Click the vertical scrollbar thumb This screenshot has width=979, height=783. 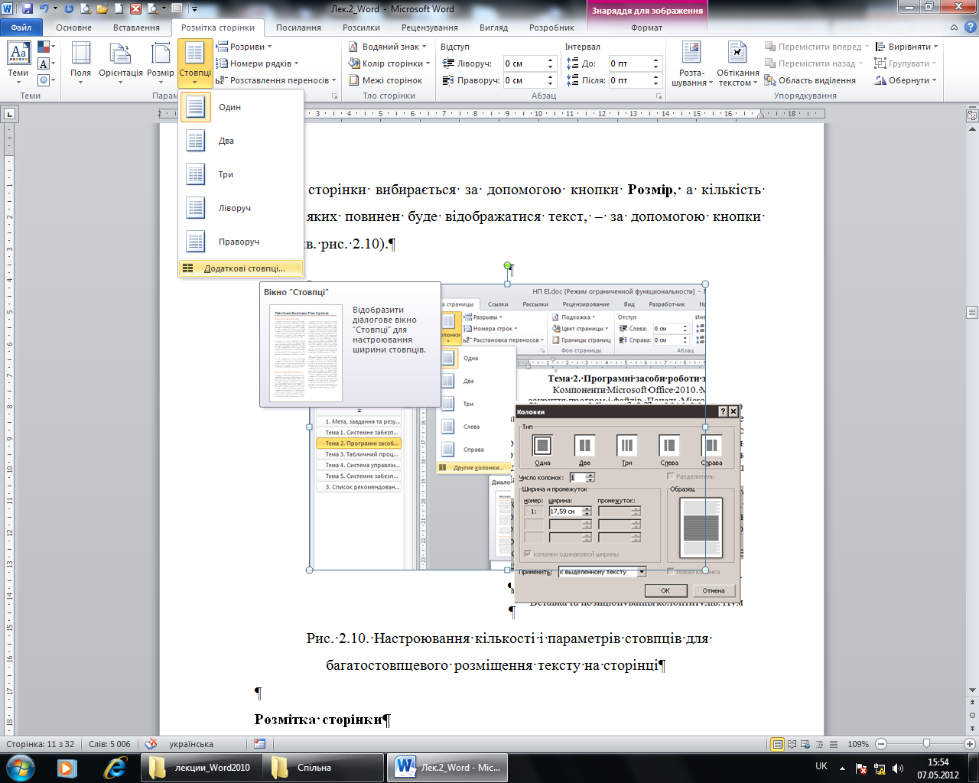(972, 313)
